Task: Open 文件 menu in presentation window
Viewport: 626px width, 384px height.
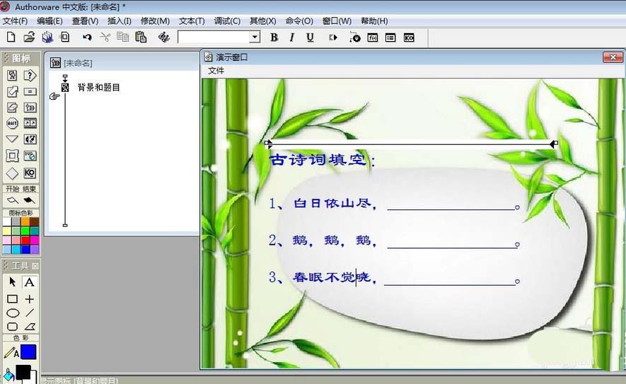Action: coord(216,71)
